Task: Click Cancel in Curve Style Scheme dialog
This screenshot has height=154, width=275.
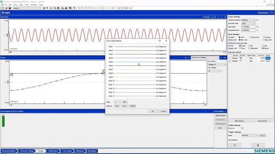Action: click(x=163, y=111)
